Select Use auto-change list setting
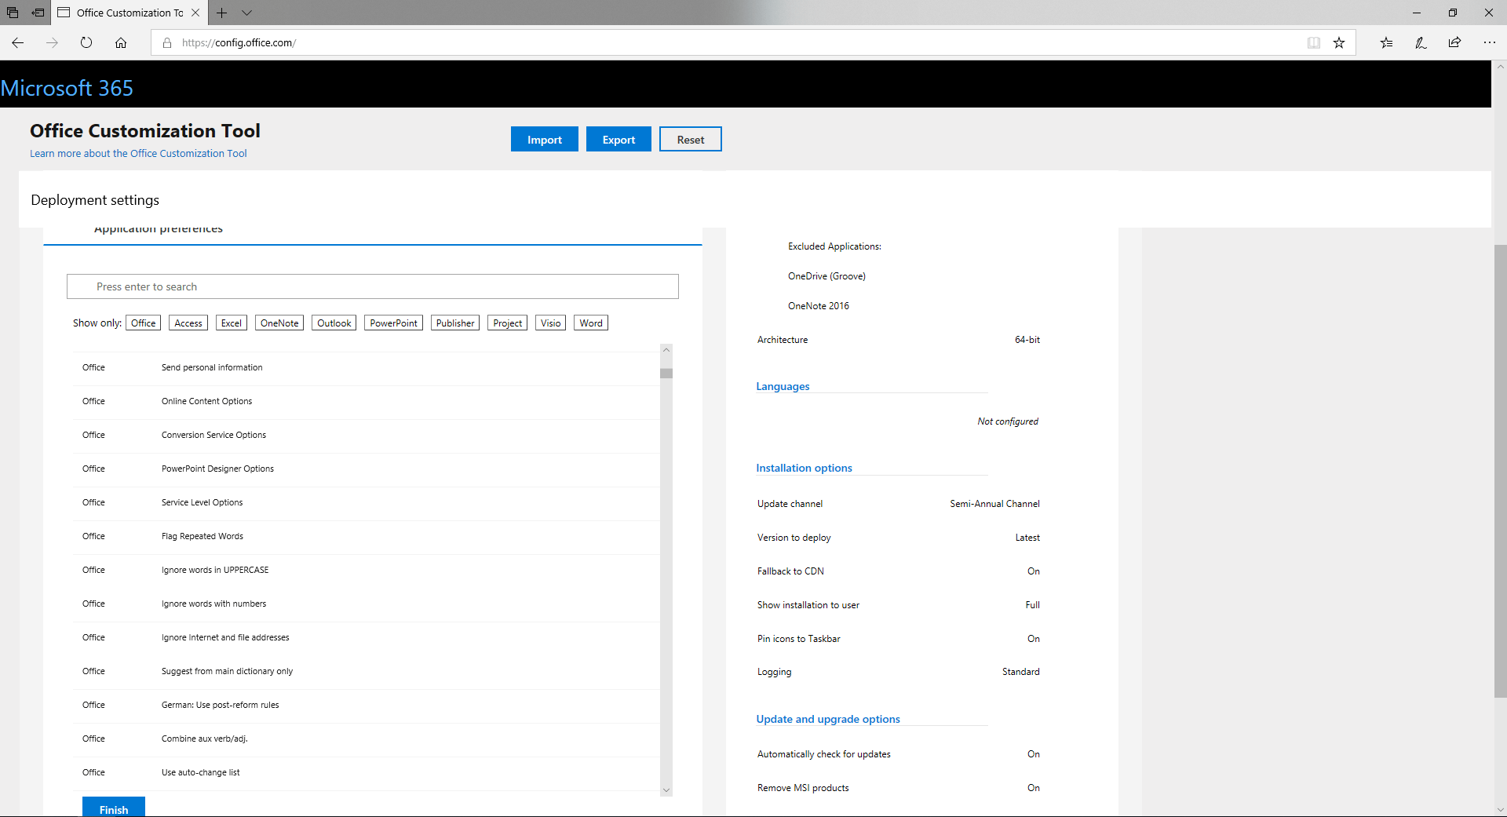This screenshot has width=1507, height=817. pos(367,772)
